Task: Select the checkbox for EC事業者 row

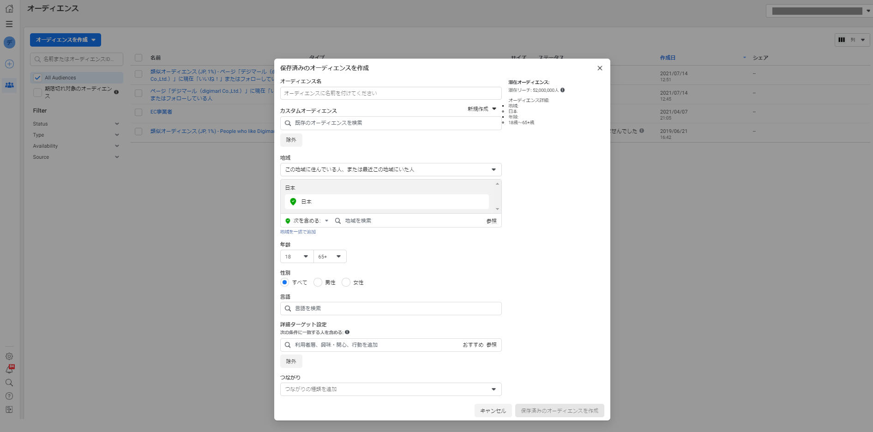Action: (138, 112)
